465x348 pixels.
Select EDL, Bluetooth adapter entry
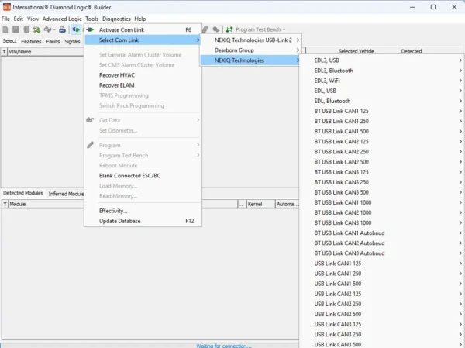coord(382,101)
